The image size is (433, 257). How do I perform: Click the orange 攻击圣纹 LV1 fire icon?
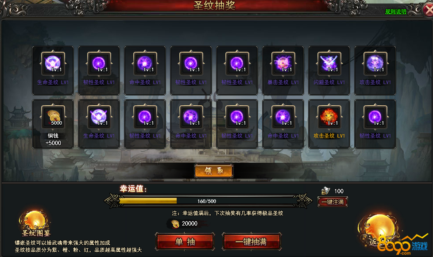[329, 117]
